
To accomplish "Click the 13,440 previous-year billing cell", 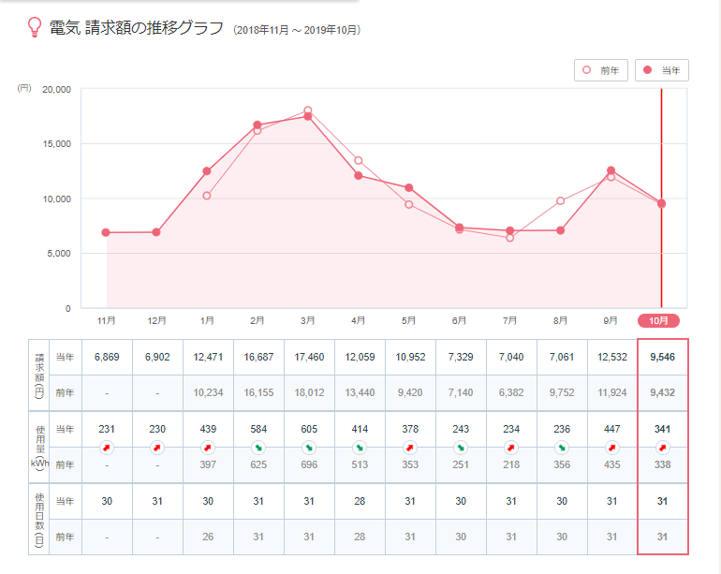I will (x=360, y=392).
